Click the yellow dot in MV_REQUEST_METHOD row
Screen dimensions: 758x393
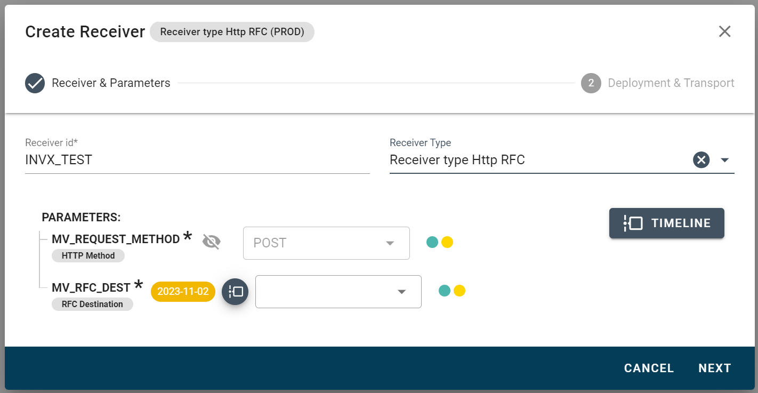pos(447,243)
